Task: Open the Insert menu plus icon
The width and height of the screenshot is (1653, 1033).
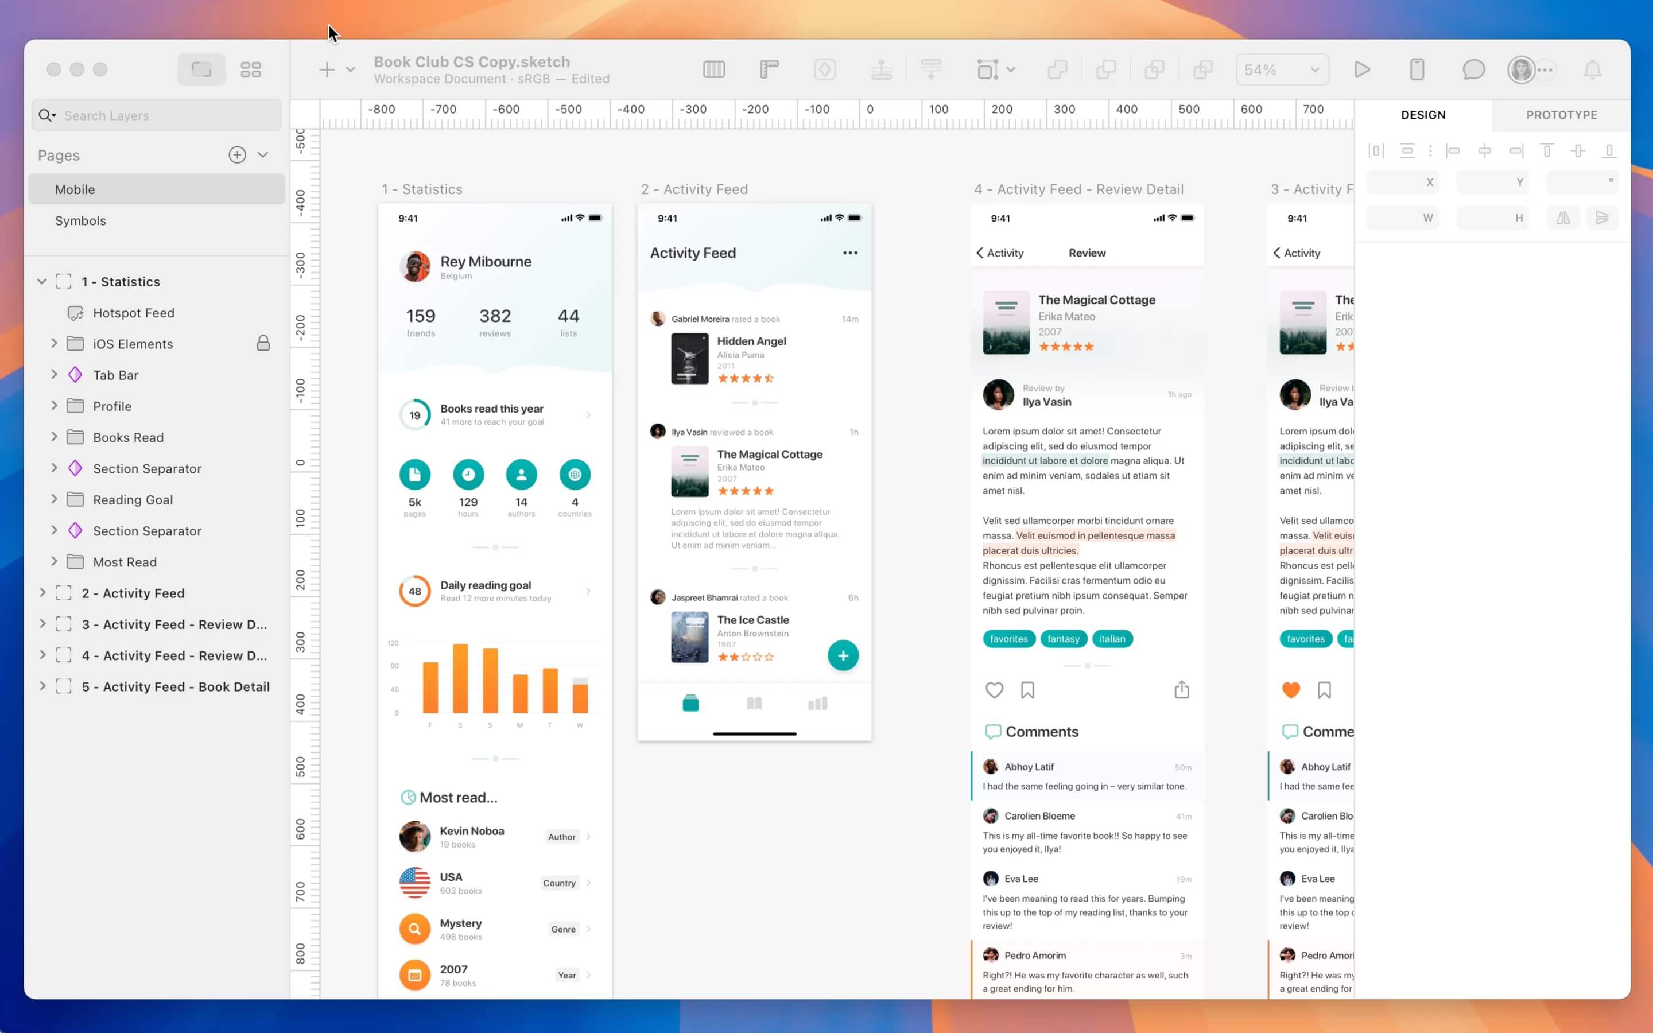Action: [327, 69]
